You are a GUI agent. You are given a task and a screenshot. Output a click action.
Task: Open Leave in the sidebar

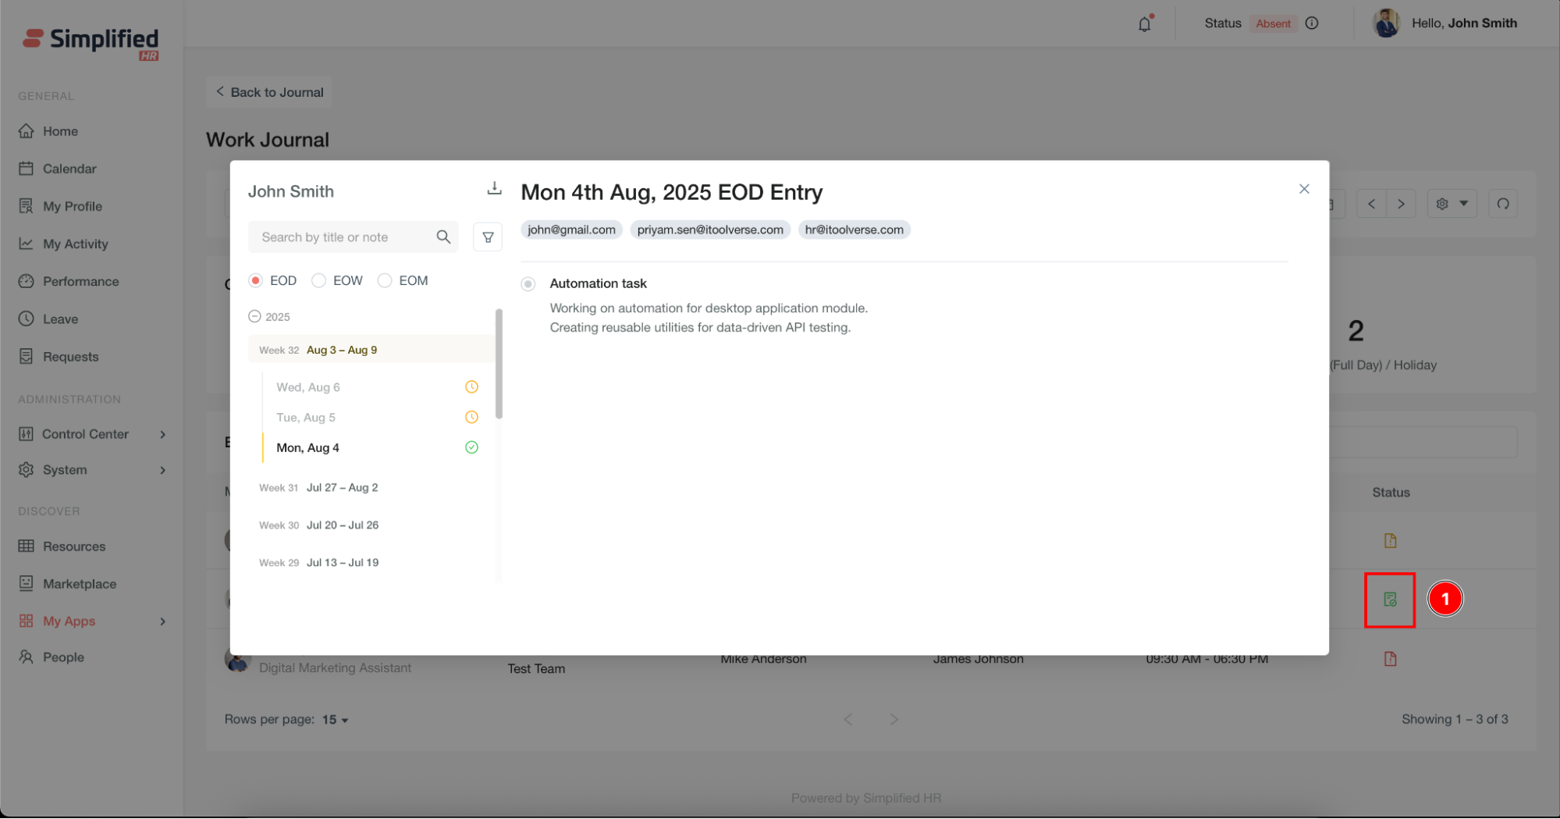[60, 319]
